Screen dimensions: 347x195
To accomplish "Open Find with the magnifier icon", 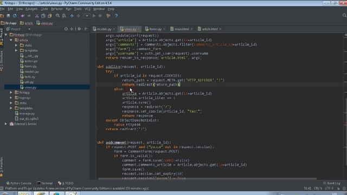I will (x=58, y=16).
